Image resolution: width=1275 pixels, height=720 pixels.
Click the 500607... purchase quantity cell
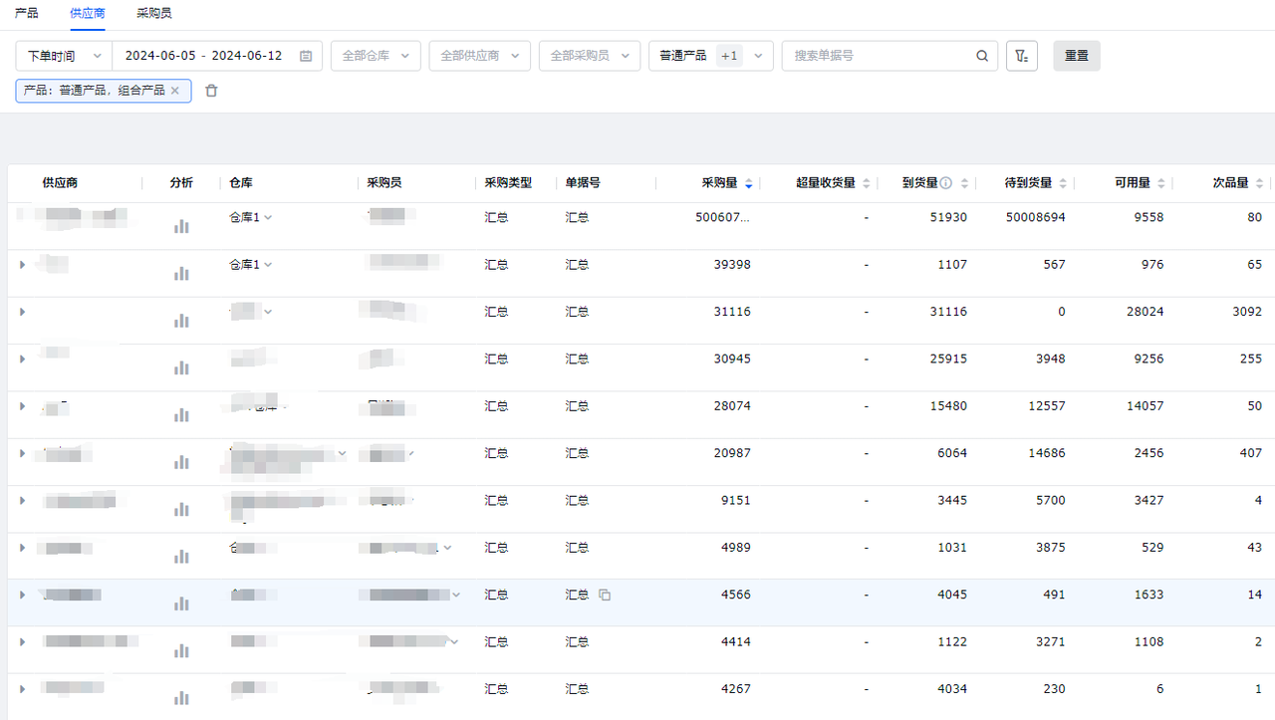(722, 217)
